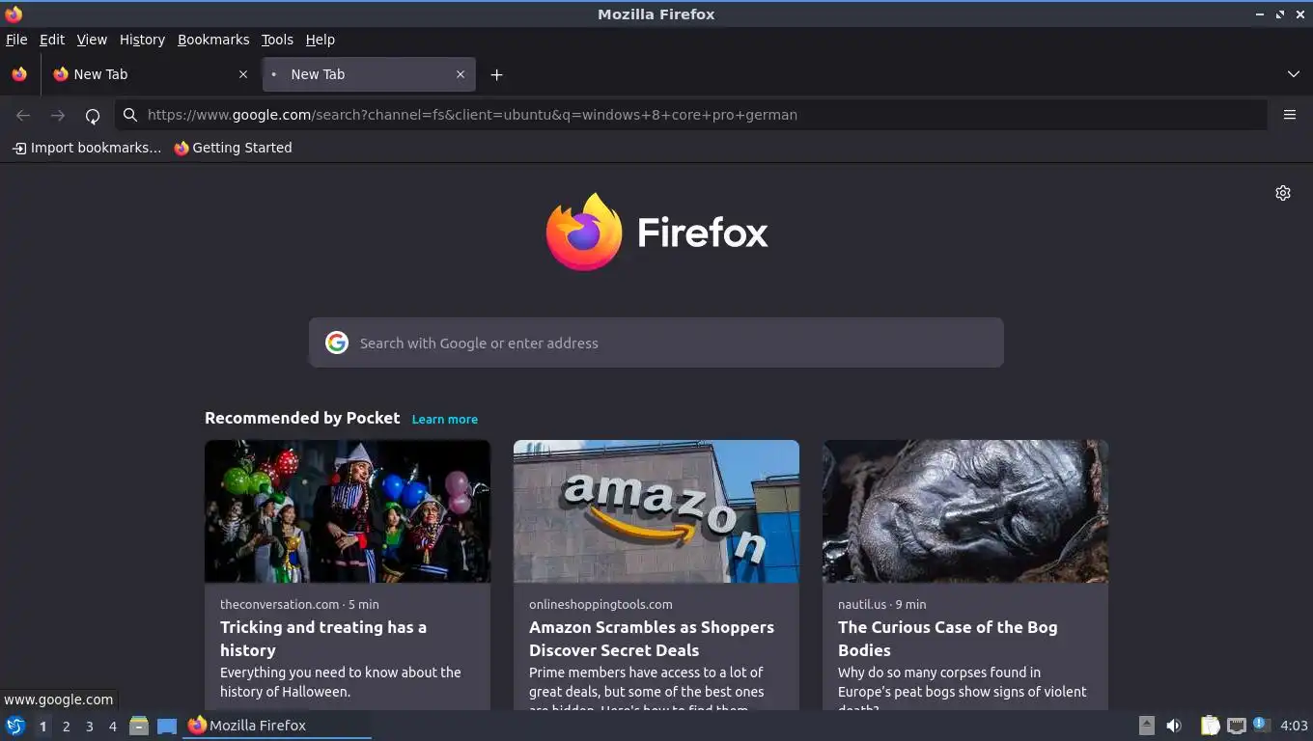The width and height of the screenshot is (1313, 741).
Task: Go back using the back arrow
Action: [x=23, y=116]
